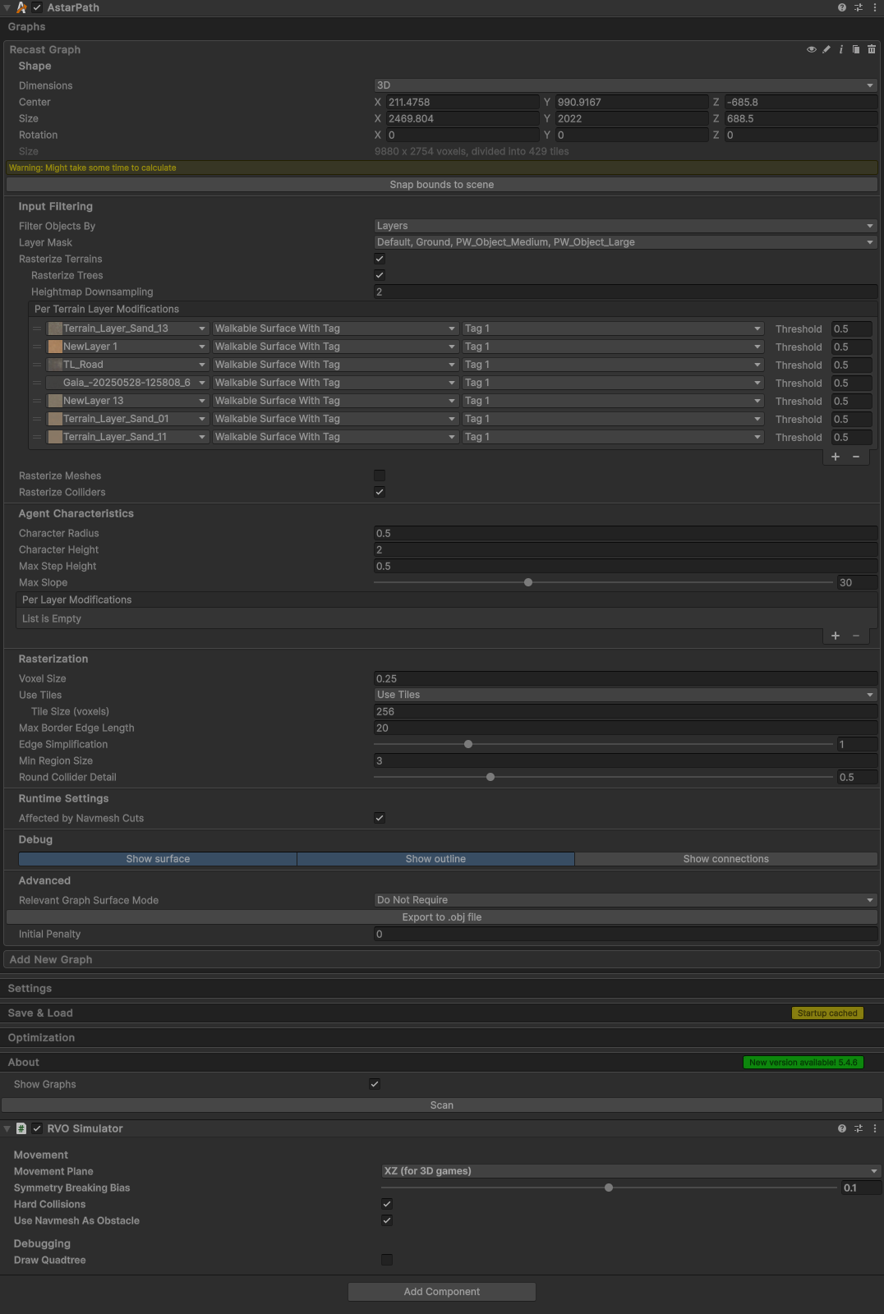Open AstarPath component presets icon
The width and height of the screenshot is (884, 1314).
(859, 7)
